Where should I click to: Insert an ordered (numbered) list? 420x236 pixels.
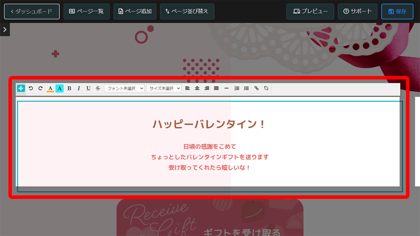click(x=237, y=88)
